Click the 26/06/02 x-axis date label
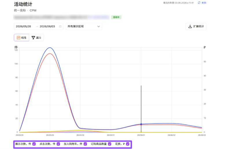The image size is (230, 149). [172, 135]
